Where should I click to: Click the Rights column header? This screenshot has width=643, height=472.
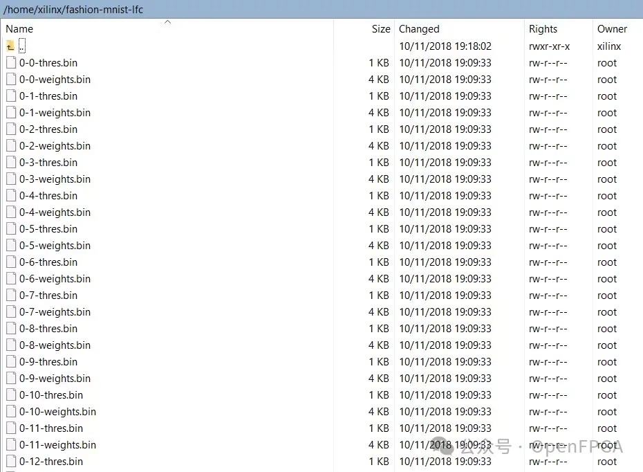coord(543,29)
